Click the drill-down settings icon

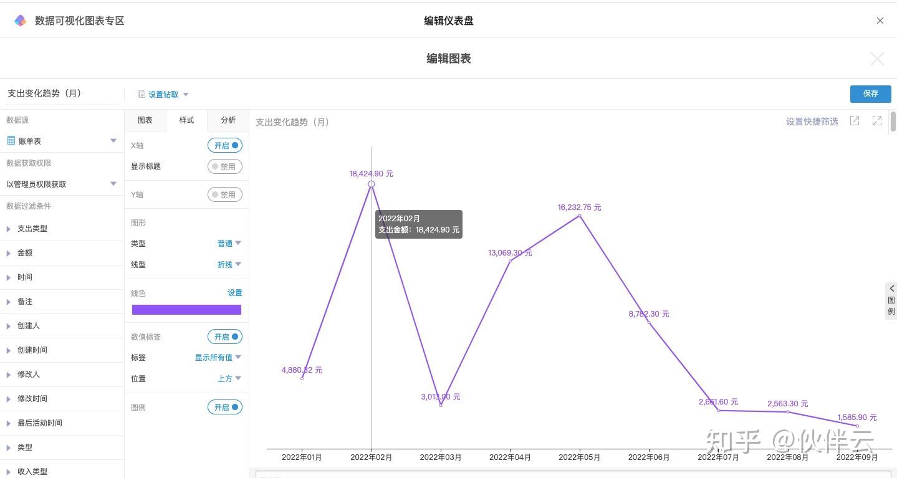142,95
